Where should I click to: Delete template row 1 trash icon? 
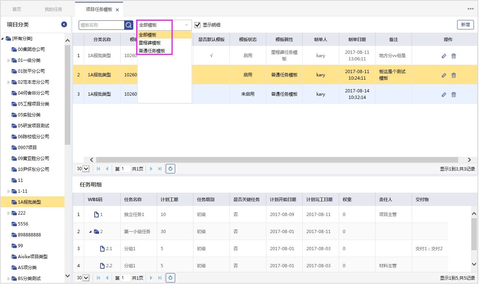[454, 56]
